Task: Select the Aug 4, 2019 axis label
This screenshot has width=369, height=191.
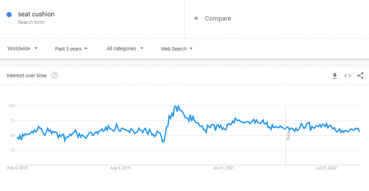Action: [120, 168]
